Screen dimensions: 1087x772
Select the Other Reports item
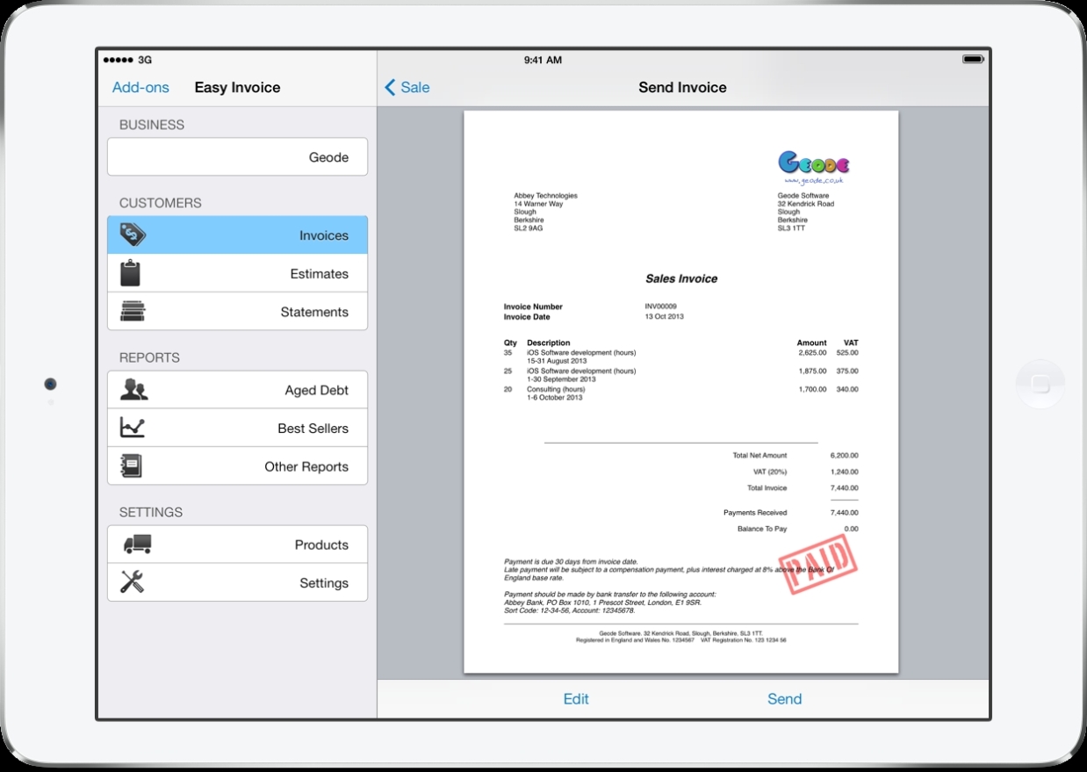coord(237,466)
